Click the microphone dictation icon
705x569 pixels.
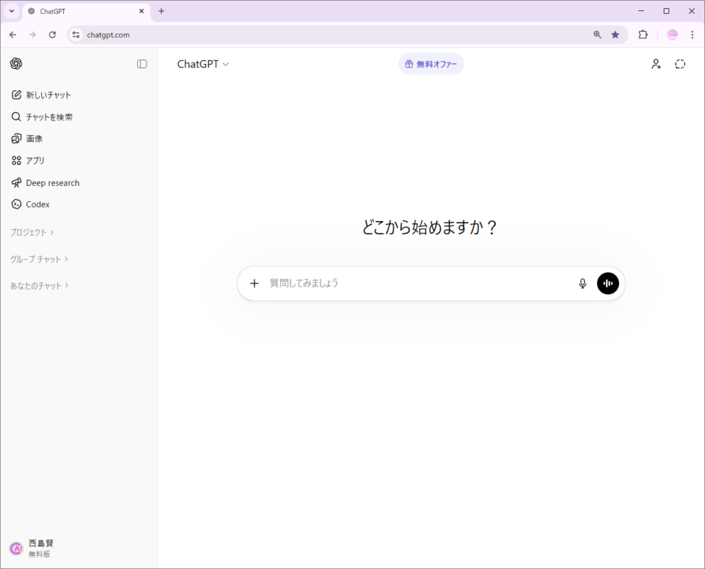(582, 283)
